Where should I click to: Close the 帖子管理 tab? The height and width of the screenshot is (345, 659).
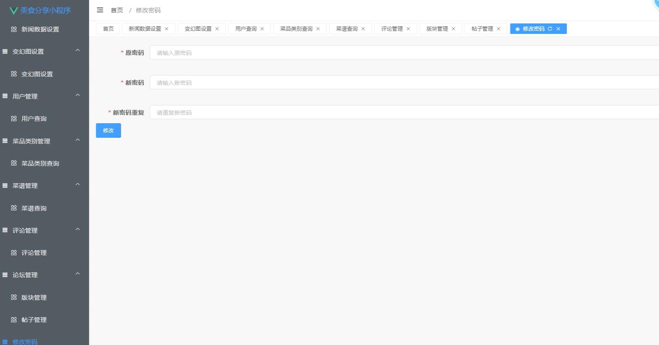coord(498,29)
